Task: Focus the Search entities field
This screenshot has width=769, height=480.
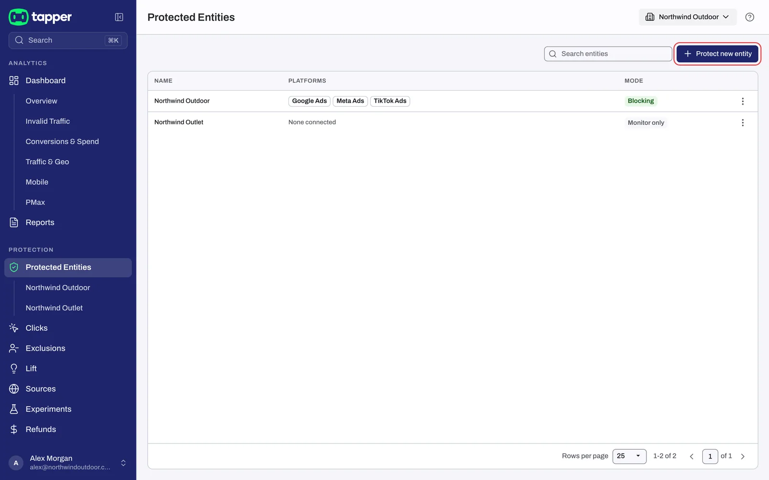Action: tap(608, 54)
